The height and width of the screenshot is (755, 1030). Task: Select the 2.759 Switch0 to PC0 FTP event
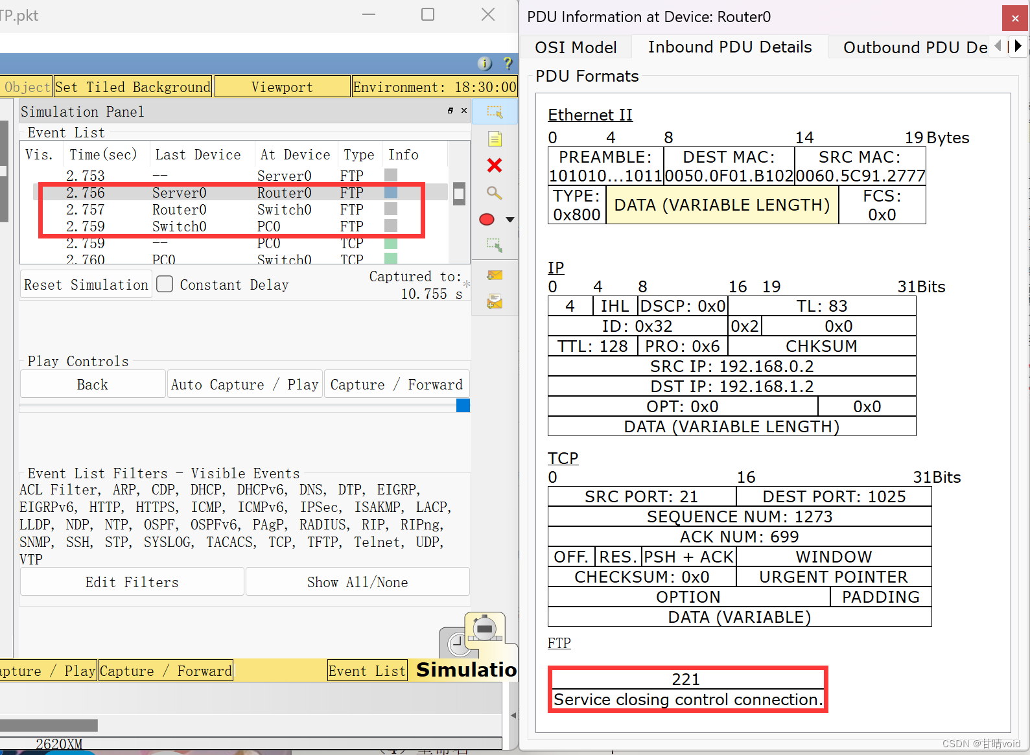(x=240, y=226)
